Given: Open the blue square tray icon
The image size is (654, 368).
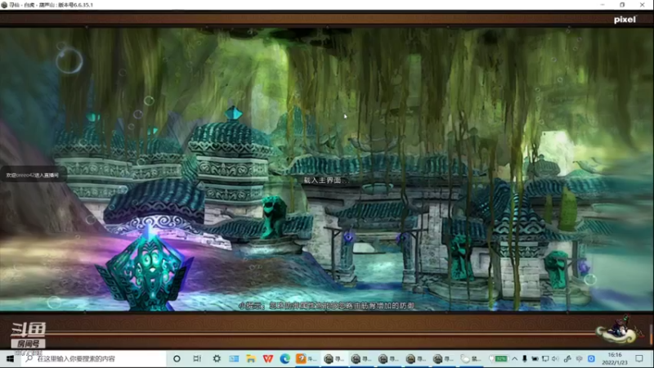Looking at the screenshot, I should click(591, 359).
